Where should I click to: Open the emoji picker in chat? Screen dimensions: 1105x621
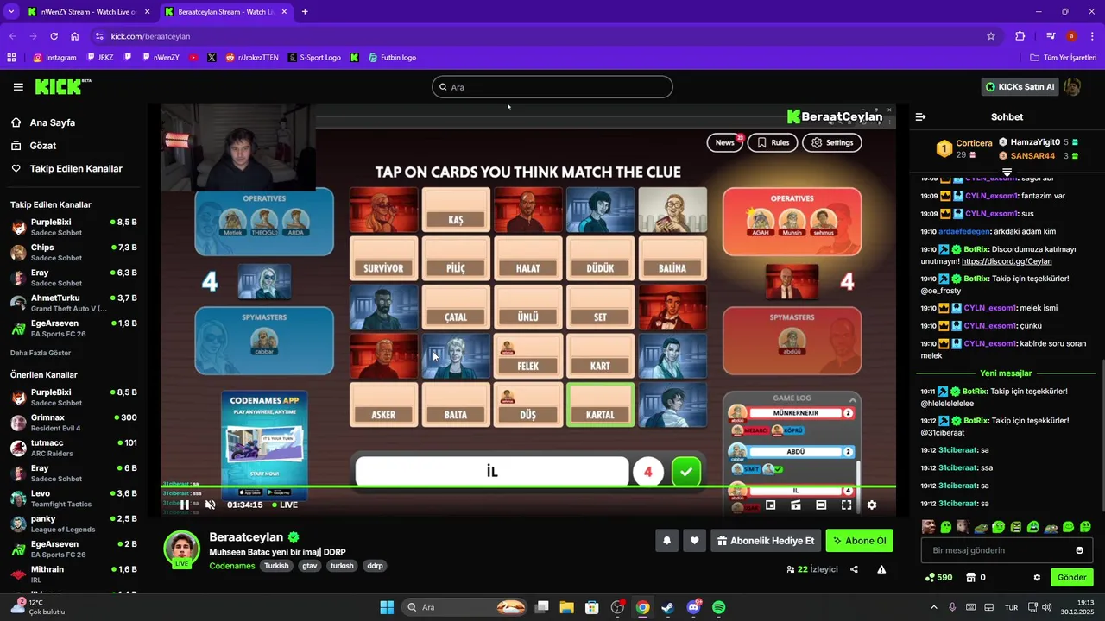click(1079, 550)
